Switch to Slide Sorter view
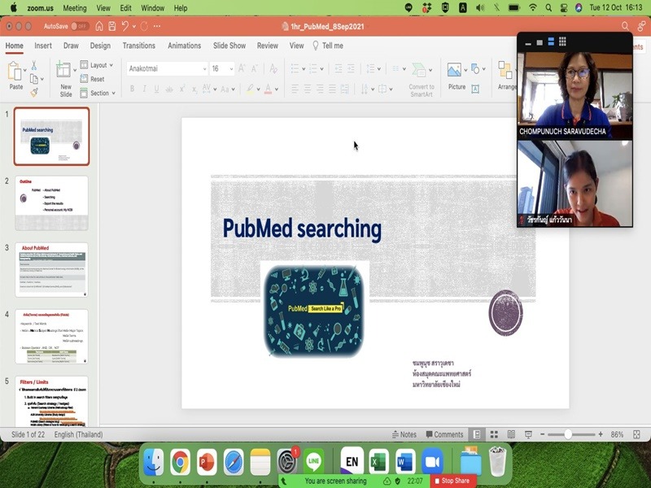Image resolution: width=651 pixels, height=488 pixels. tap(492, 434)
